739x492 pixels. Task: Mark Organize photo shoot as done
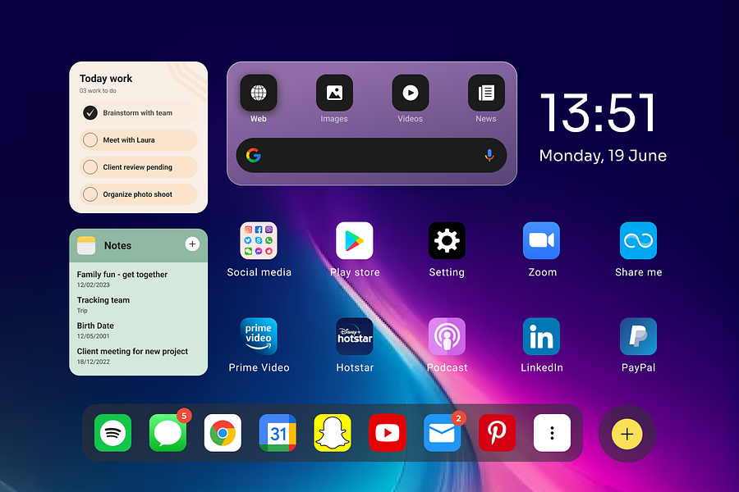point(90,194)
